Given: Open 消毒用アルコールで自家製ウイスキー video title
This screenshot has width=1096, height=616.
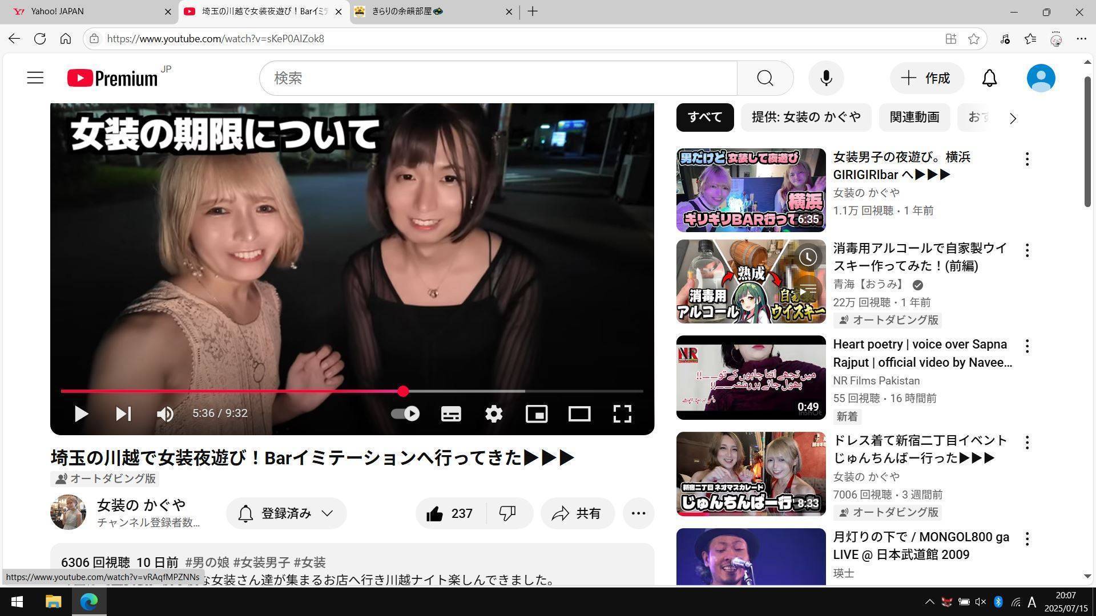Looking at the screenshot, I should pos(920,257).
